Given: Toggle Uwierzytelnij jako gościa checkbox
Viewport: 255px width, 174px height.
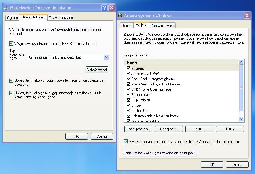Looking at the screenshot, I should pyautogui.click(x=11, y=93).
